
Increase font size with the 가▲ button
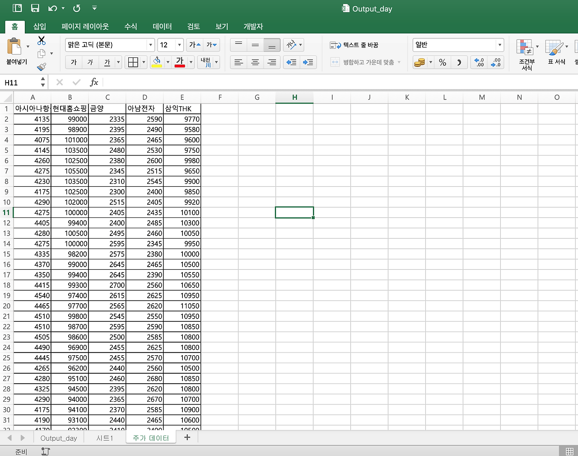195,45
